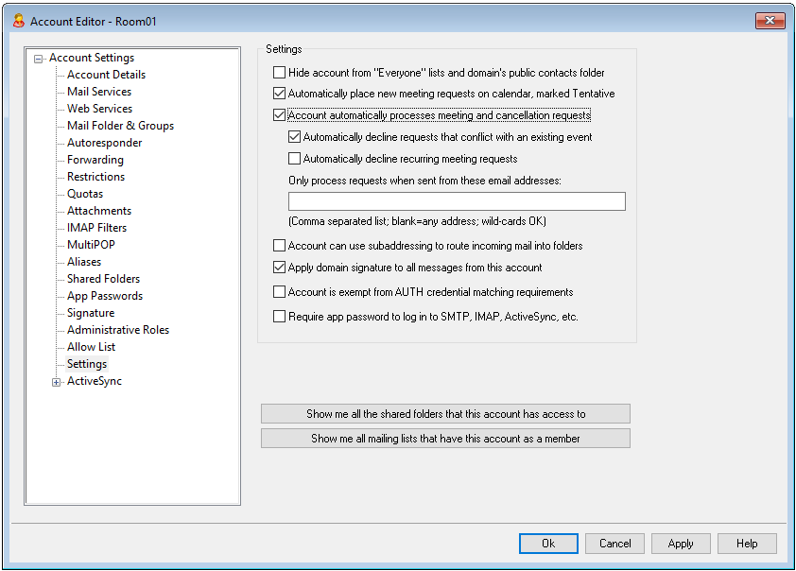This screenshot has height=571, width=796.
Task: Select Autoresponder in the tree
Action: coord(104,143)
